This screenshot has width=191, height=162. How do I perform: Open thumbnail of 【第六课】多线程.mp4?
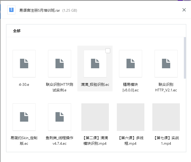coord(131,117)
